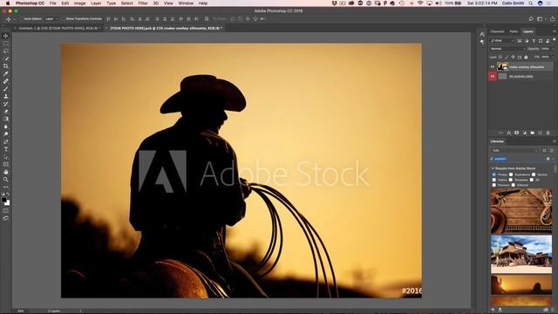Select the Eyedropper tool
Image resolution: width=558 pixels, height=314 pixels.
click(x=6, y=73)
